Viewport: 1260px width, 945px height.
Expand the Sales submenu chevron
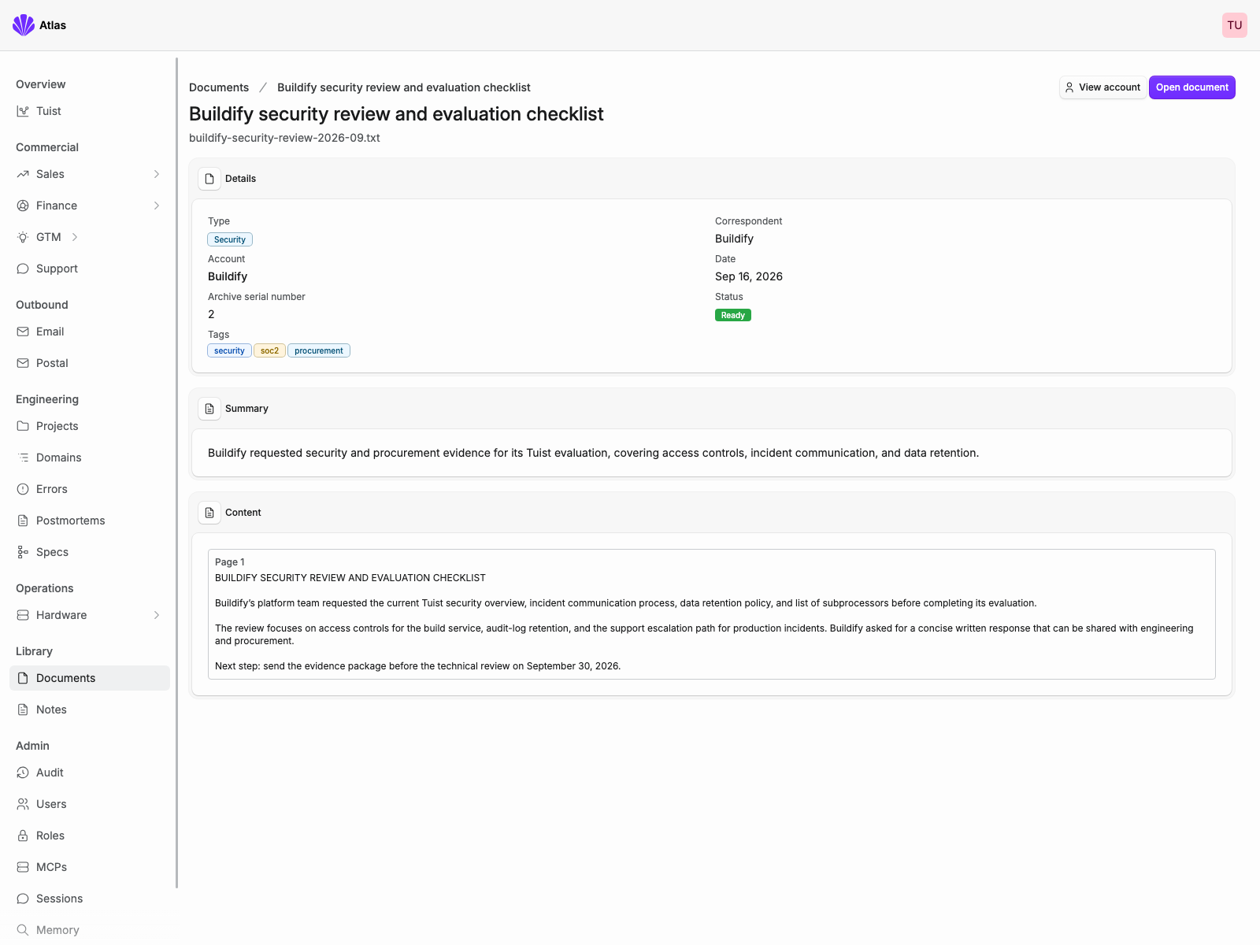click(157, 174)
